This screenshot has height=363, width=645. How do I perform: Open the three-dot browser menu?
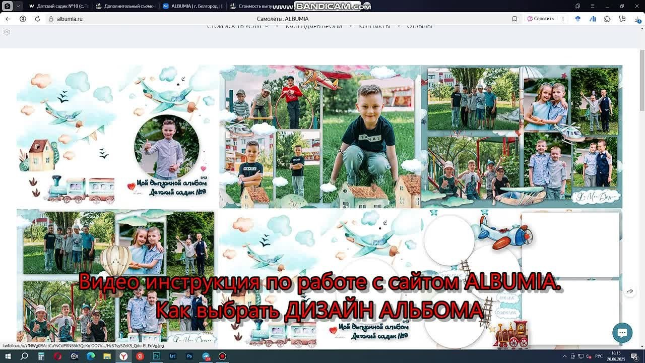(x=563, y=19)
